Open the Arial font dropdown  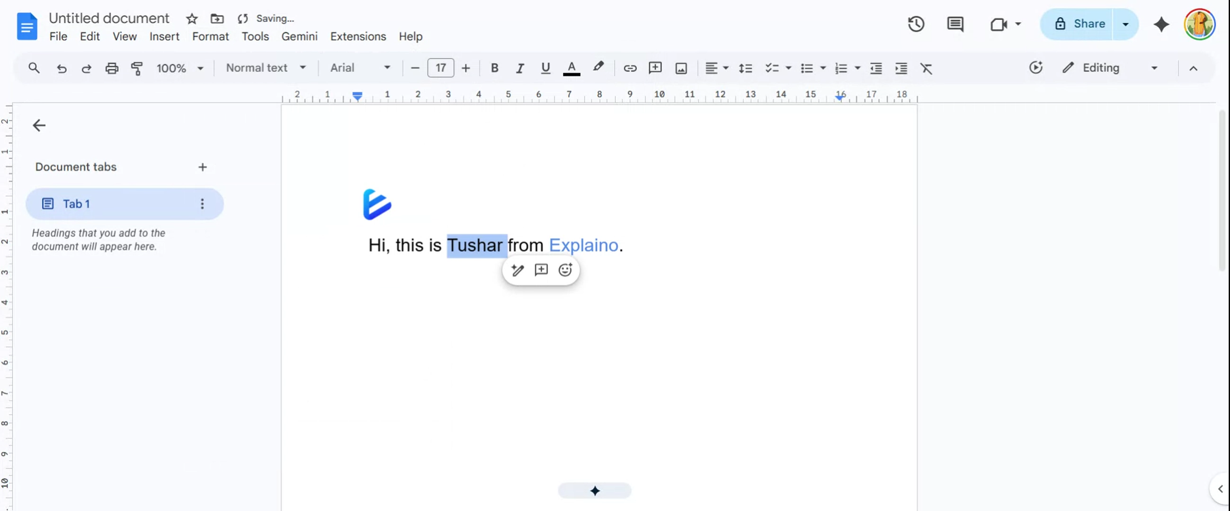coord(360,68)
